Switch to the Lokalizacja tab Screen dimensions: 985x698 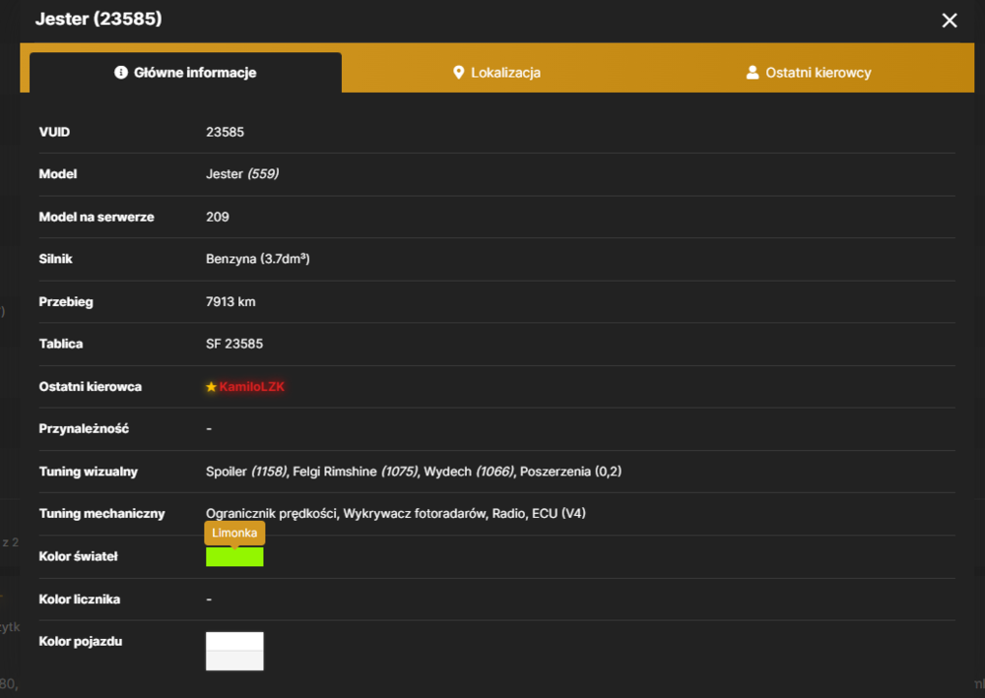tap(496, 73)
